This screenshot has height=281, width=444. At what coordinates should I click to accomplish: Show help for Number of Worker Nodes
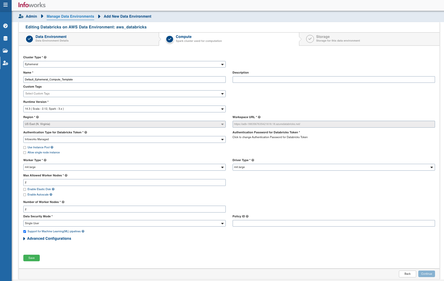click(x=63, y=202)
